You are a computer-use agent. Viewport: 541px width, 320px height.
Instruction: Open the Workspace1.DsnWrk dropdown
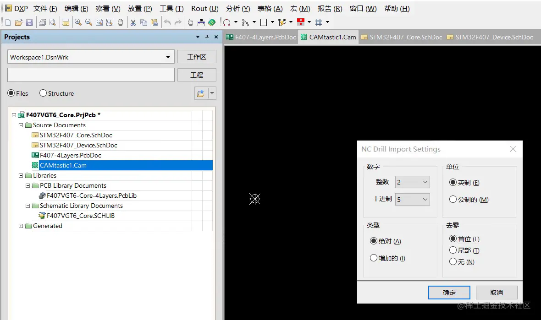[168, 57]
